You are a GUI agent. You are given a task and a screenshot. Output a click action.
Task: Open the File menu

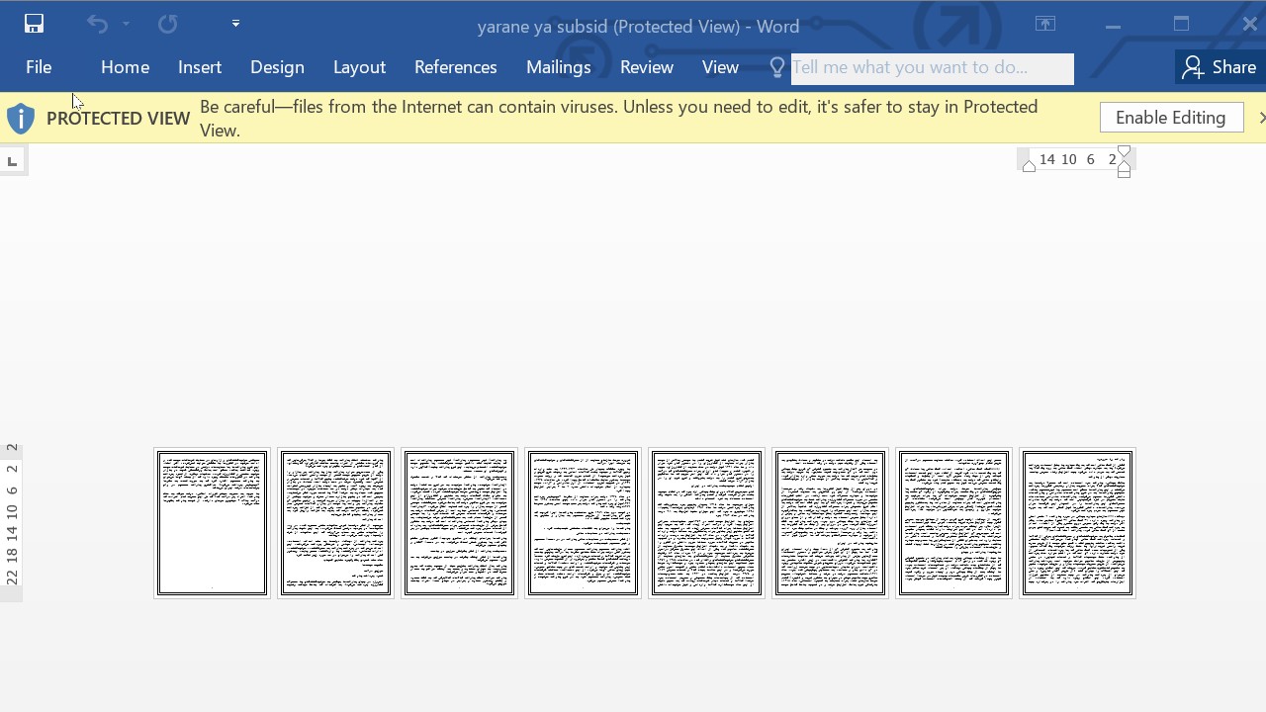tap(39, 67)
